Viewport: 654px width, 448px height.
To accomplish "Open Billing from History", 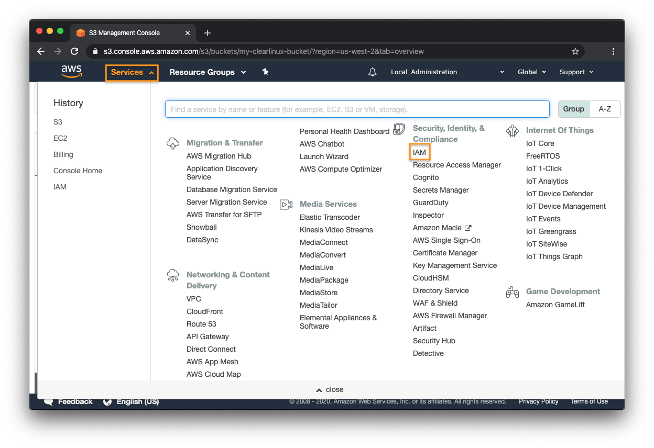I will 63,154.
